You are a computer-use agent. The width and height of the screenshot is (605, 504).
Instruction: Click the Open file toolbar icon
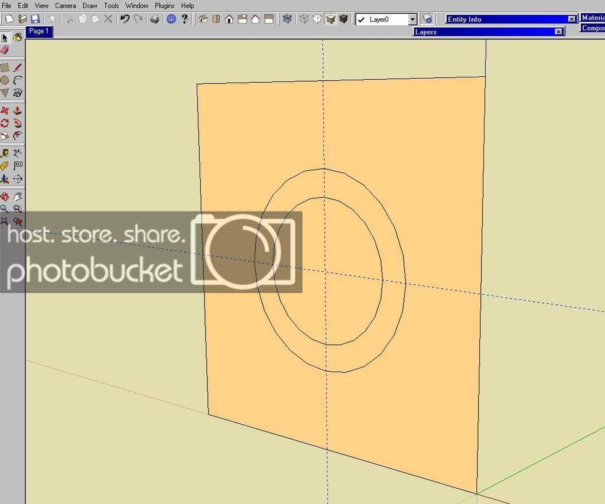(22, 19)
